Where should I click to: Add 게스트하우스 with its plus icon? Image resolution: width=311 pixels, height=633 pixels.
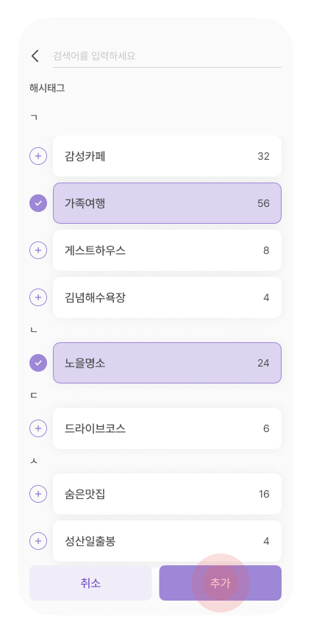38,250
